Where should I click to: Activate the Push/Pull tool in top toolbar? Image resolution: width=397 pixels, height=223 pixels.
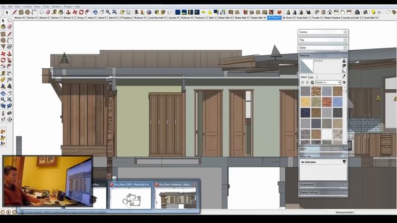pos(68,12)
